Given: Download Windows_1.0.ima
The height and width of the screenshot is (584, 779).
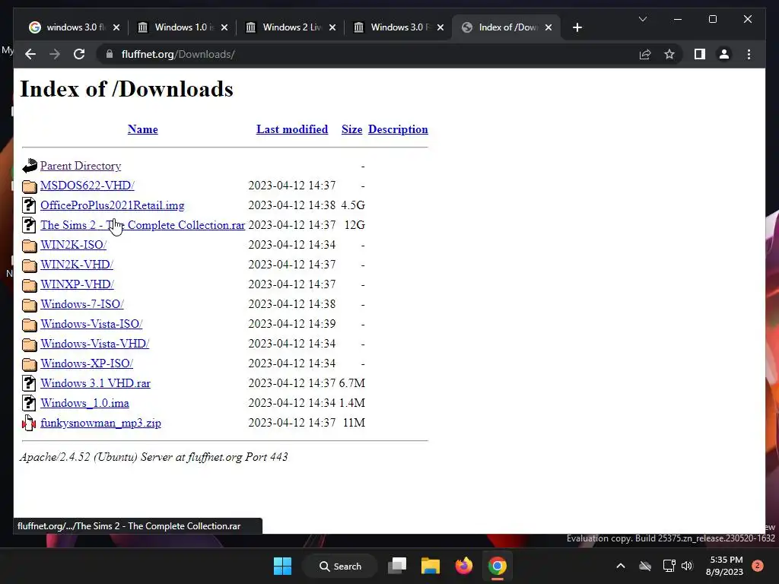Looking at the screenshot, I should tap(84, 403).
